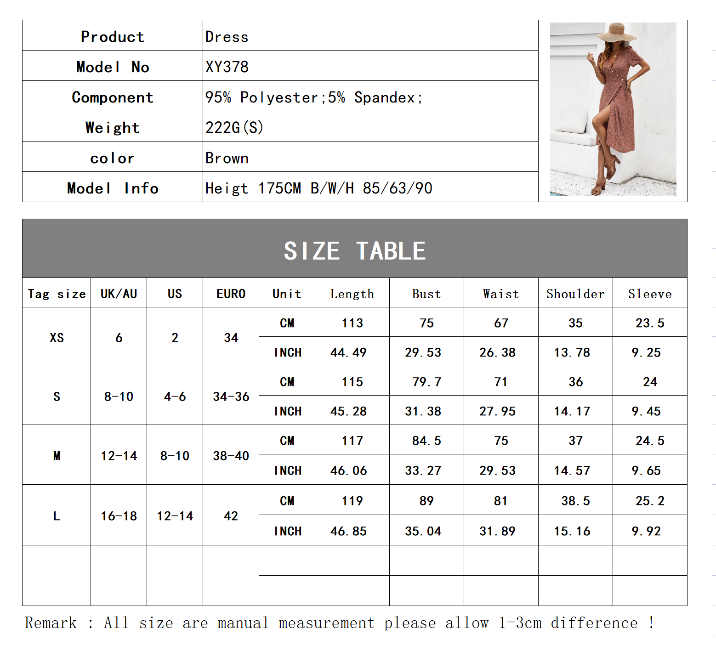Select the 119 length cell
Image resolution: width=716 pixels, height=646 pixels.
point(352,500)
